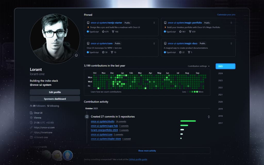Click the Edit profile button
264x165 pixels.
55,92
